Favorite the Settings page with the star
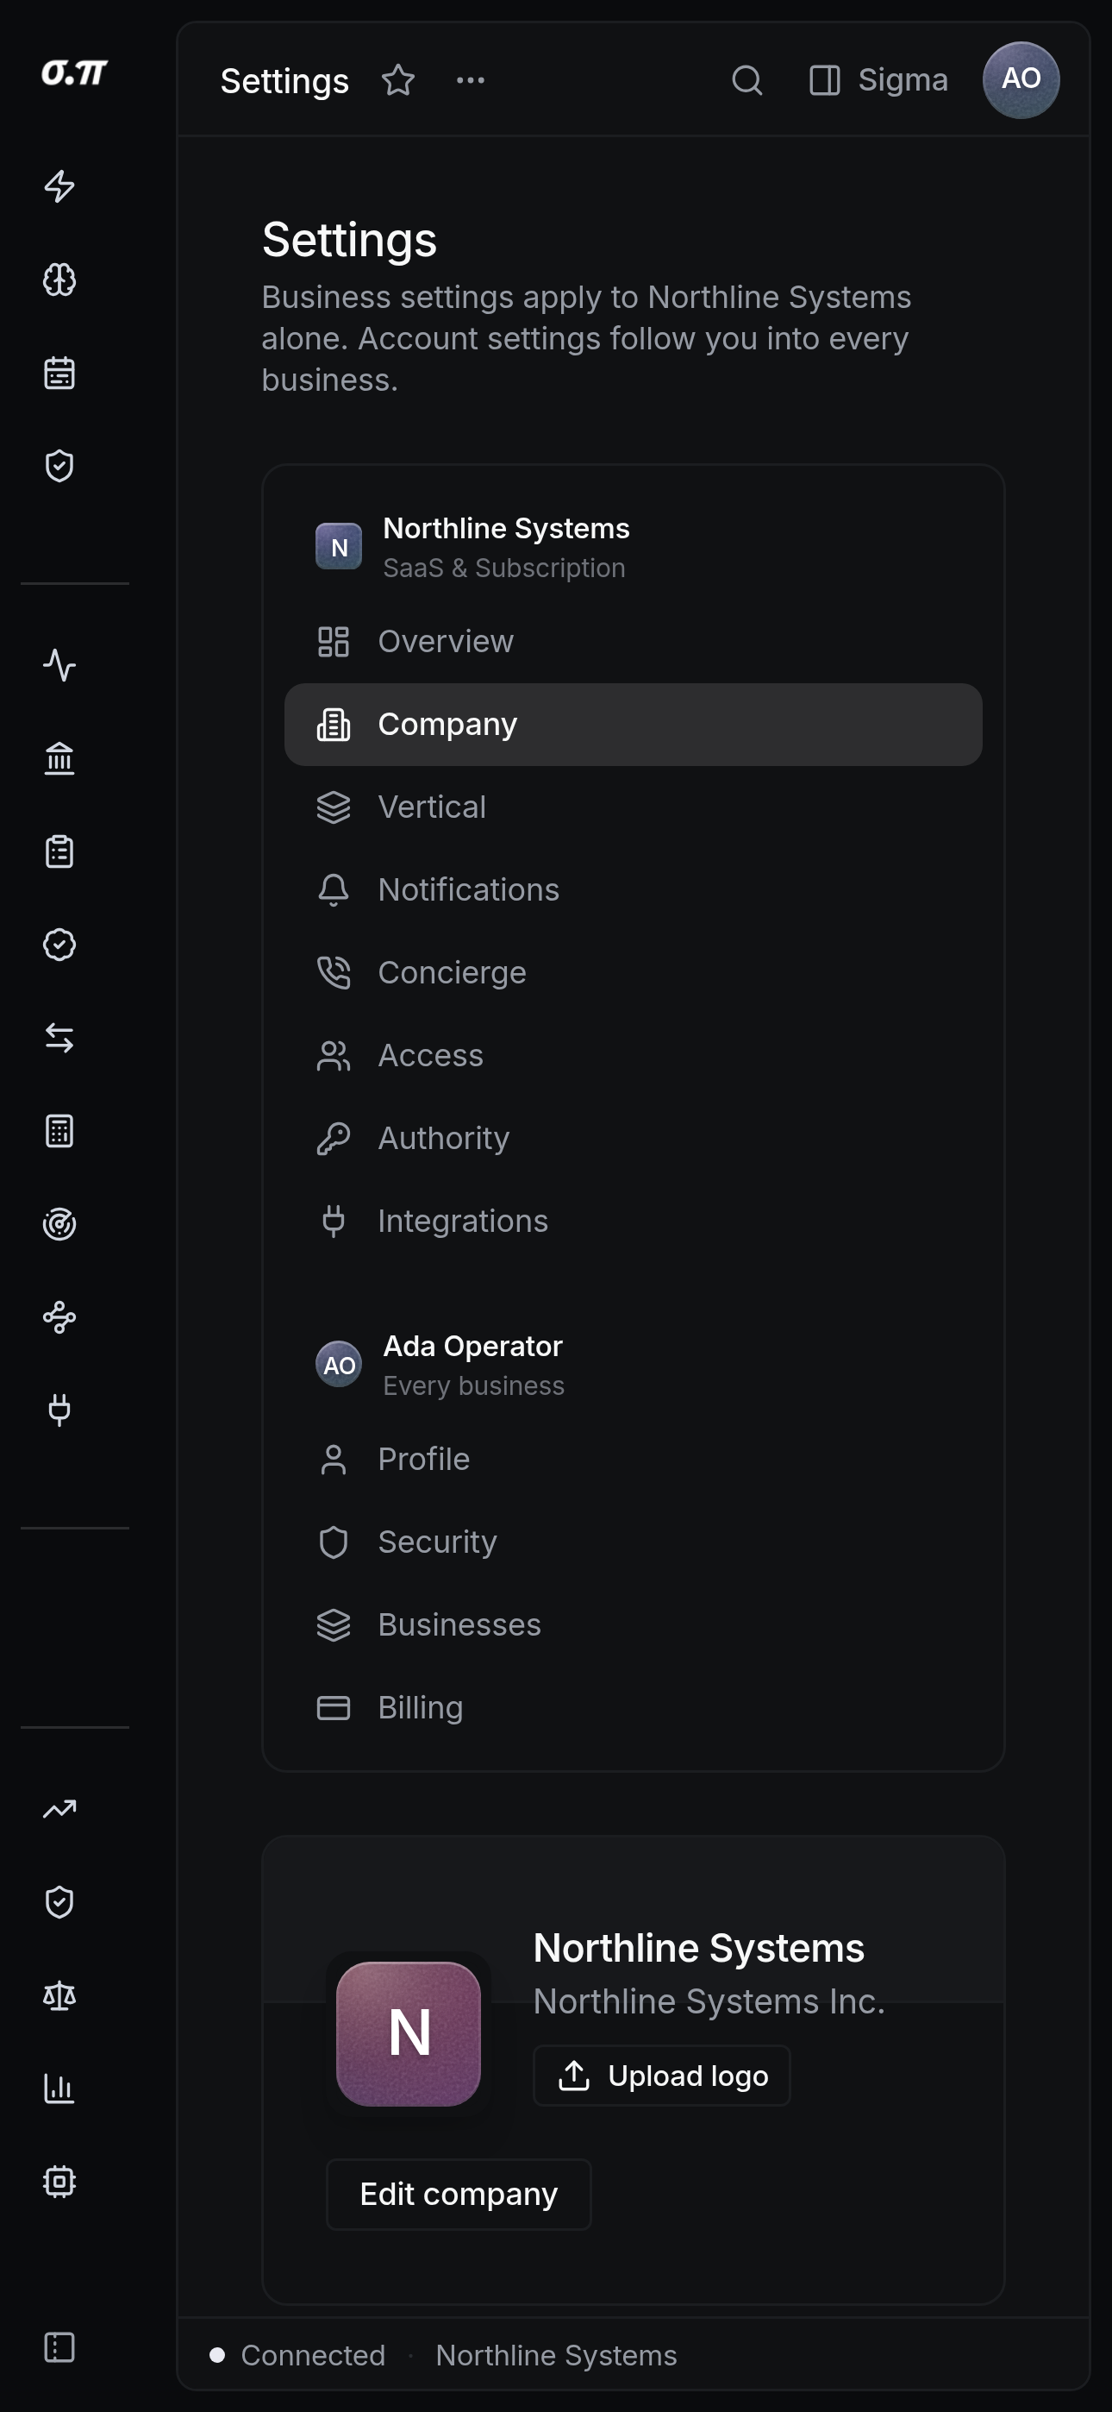This screenshot has height=2412, width=1112. pyautogui.click(x=397, y=80)
